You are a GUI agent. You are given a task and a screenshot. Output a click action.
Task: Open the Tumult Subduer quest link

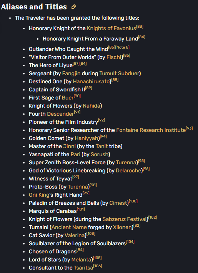[120, 74]
